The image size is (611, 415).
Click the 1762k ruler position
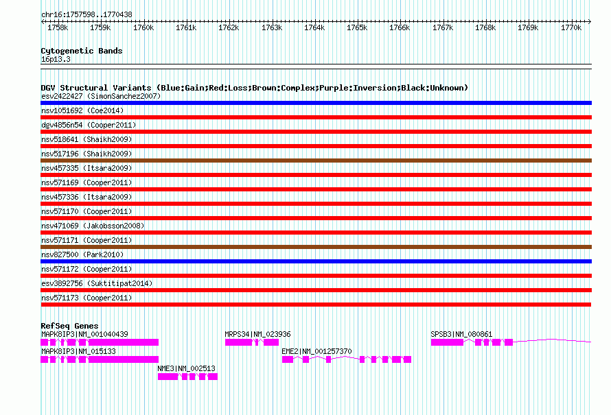[x=229, y=28]
